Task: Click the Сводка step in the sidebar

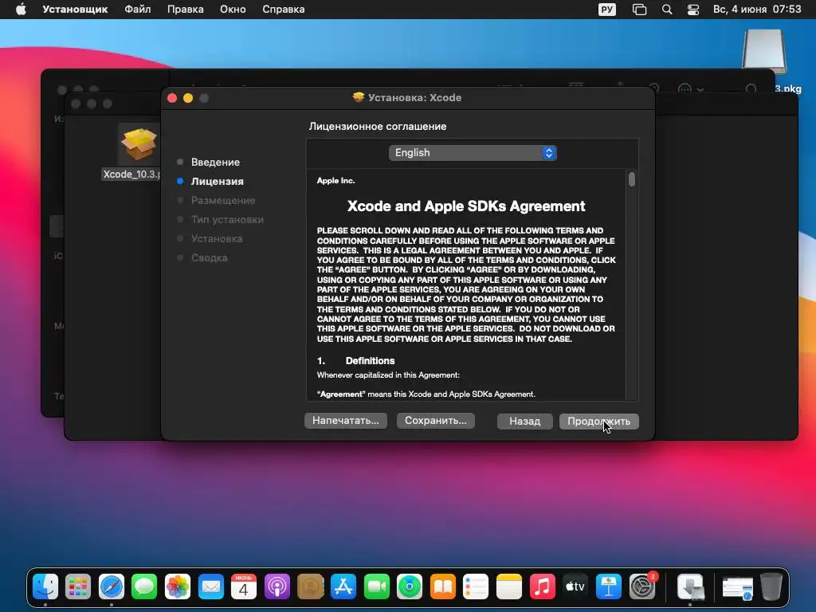Action: (209, 257)
